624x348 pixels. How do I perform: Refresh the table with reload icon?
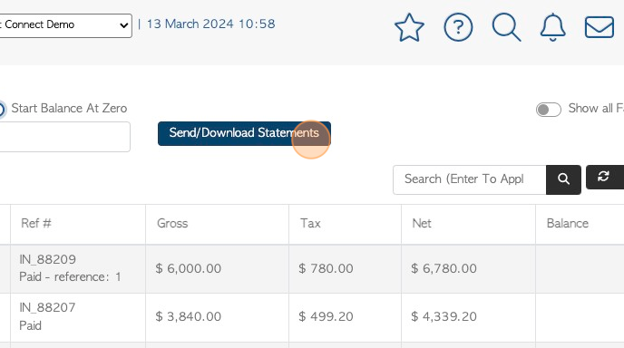tap(604, 177)
